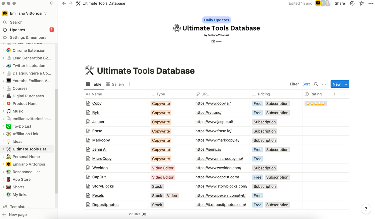375x219 pixels.
Task: Click Ideas lightbulb icon
Action: coord(9,142)
